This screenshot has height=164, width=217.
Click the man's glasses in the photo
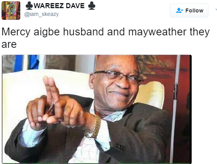pyautogui.click(x=117, y=77)
